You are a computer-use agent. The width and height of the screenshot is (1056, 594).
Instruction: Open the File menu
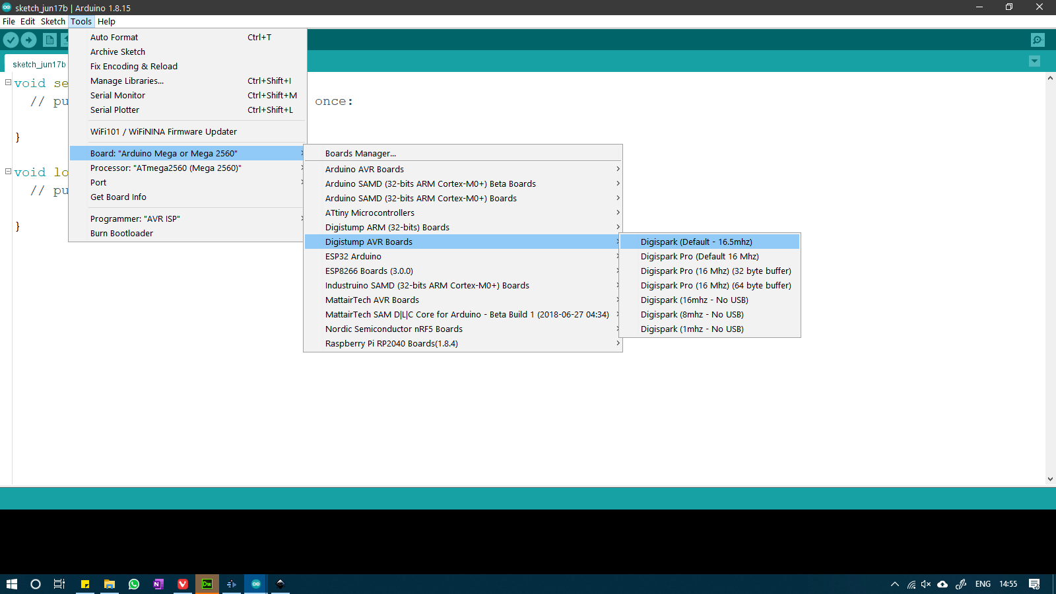click(x=9, y=21)
